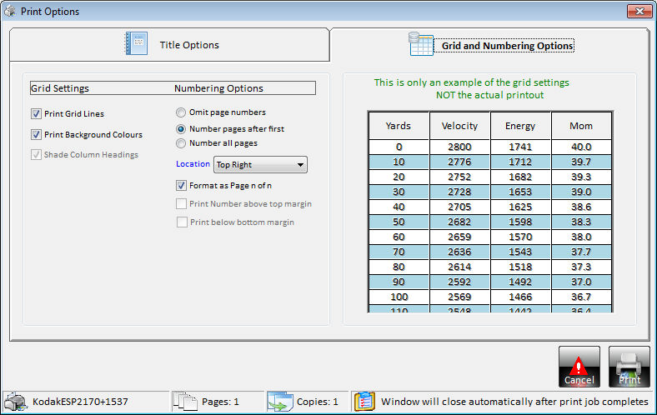Click the grid table icon on Numbering tab
The width and height of the screenshot is (657, 415).
pos(420,44)
